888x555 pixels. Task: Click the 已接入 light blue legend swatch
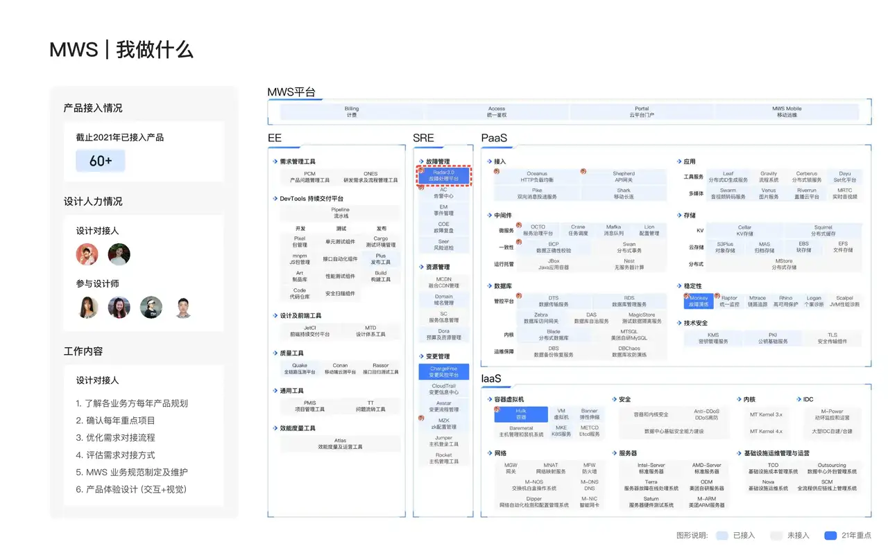(x=721, y=536)
